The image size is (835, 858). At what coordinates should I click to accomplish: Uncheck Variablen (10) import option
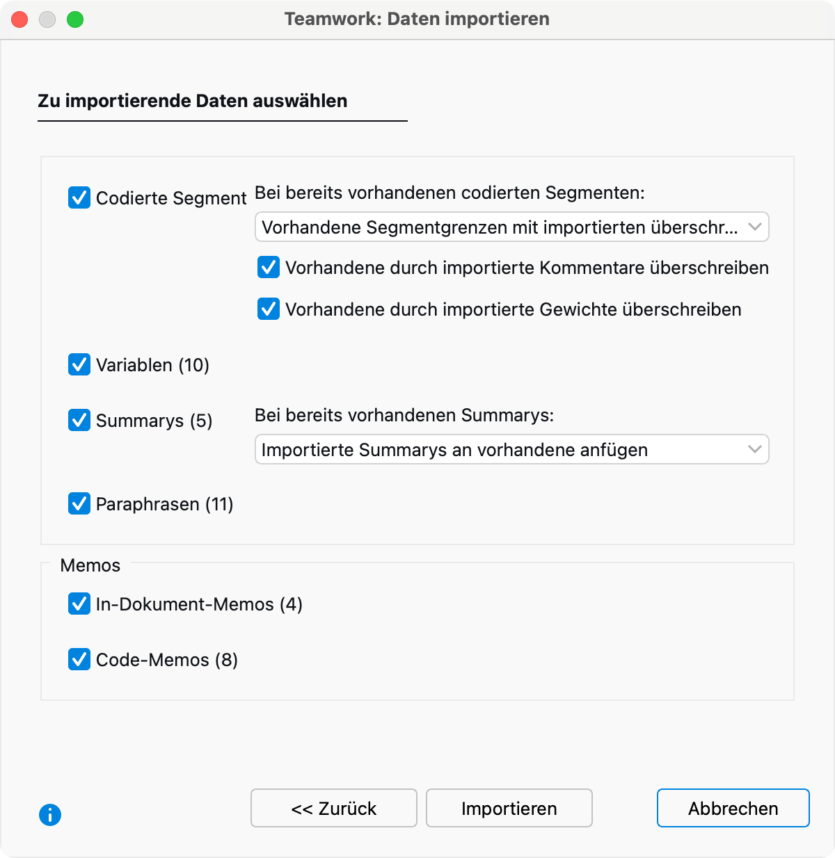pos(79,364)
